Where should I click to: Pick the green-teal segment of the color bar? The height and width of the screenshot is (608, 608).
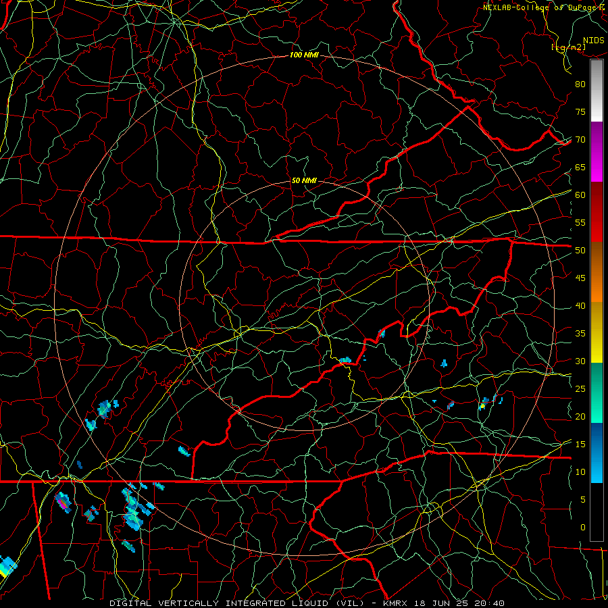(597, 392)
